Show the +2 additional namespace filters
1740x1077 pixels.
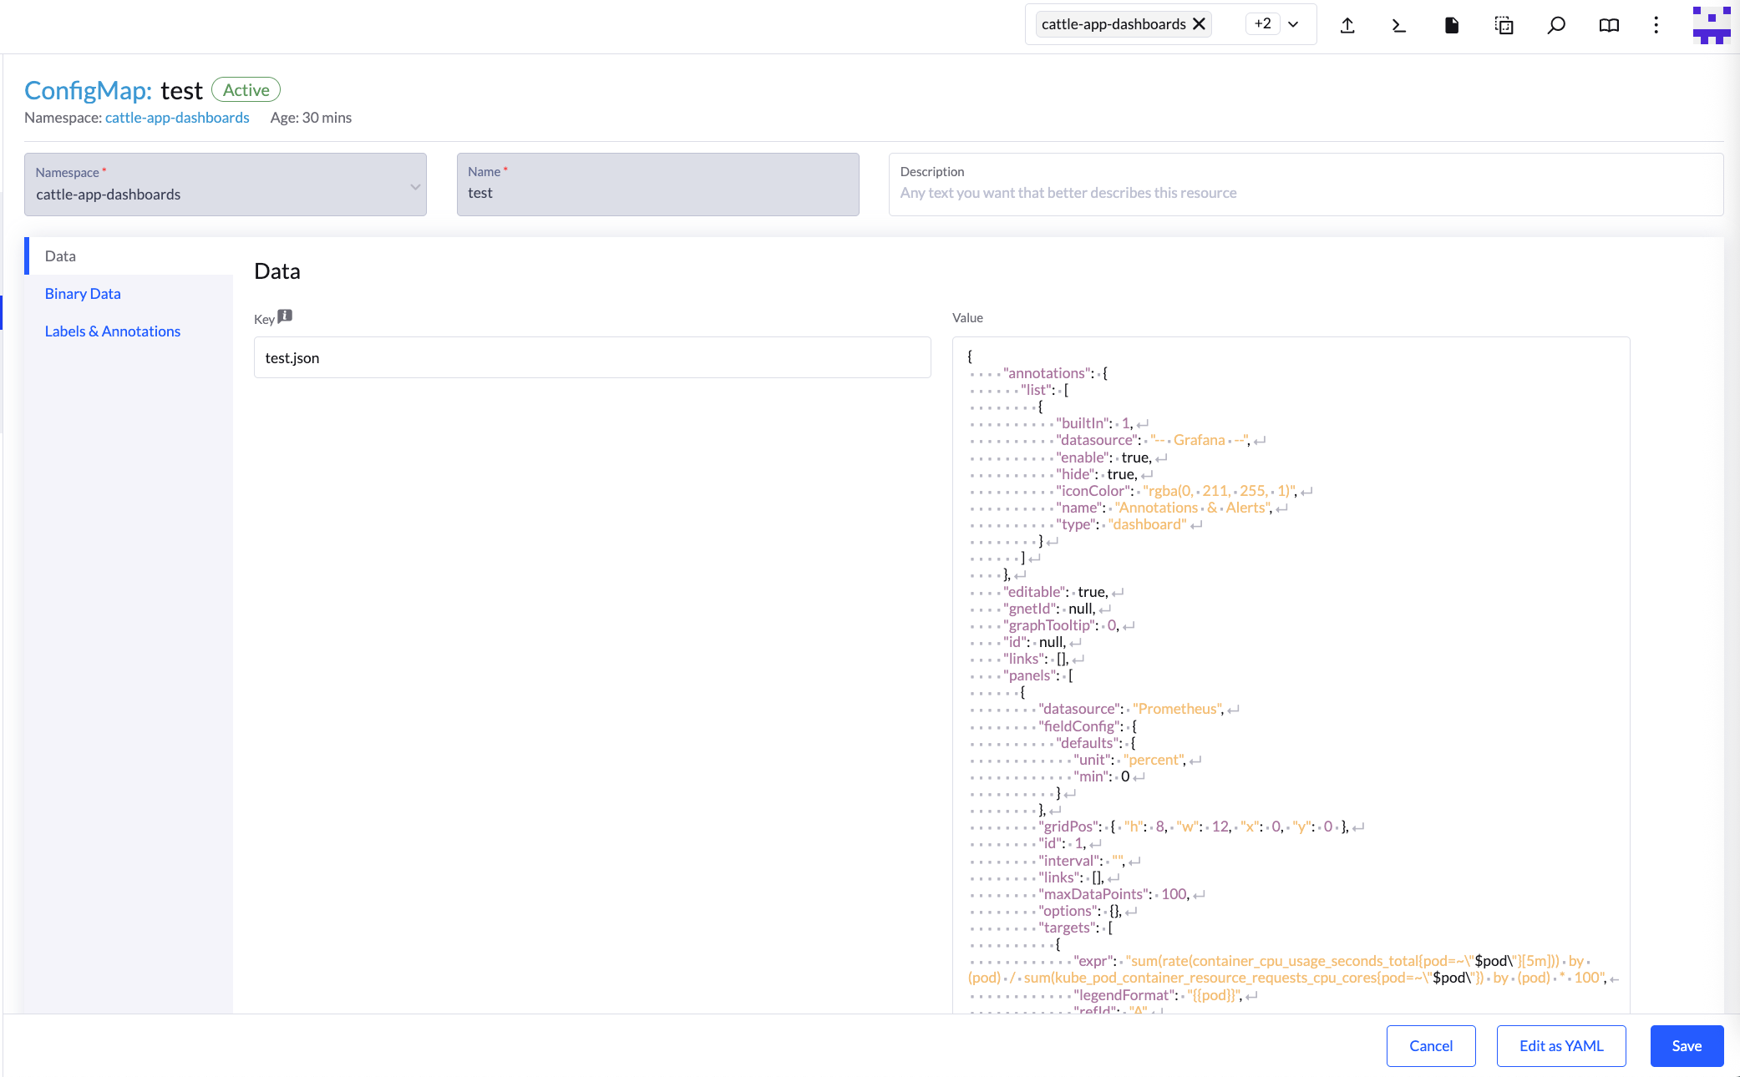click(1262, 24)
